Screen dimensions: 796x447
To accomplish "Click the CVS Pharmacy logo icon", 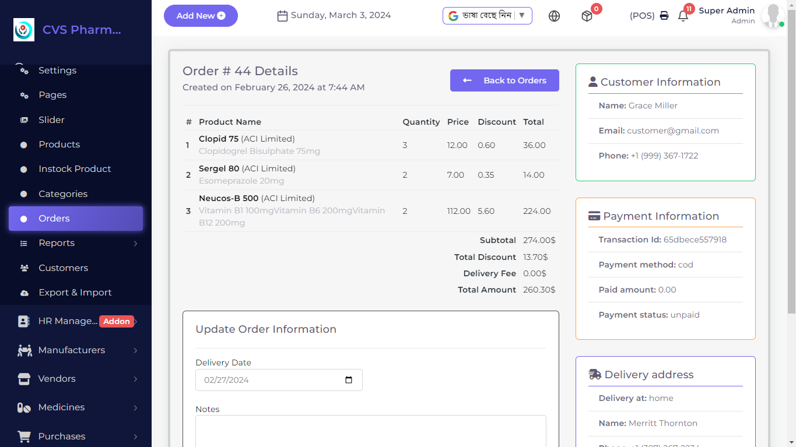I will pos(24,30).
